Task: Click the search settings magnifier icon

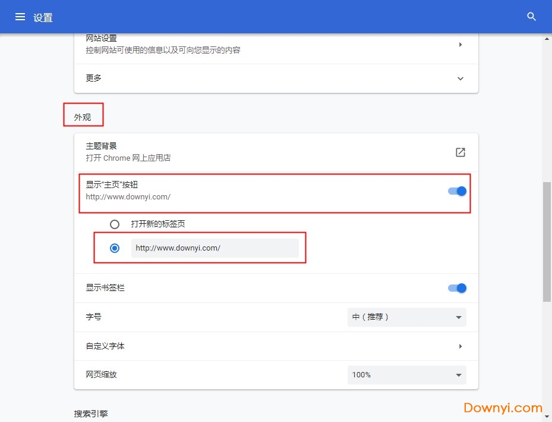Action: [532, 17]
